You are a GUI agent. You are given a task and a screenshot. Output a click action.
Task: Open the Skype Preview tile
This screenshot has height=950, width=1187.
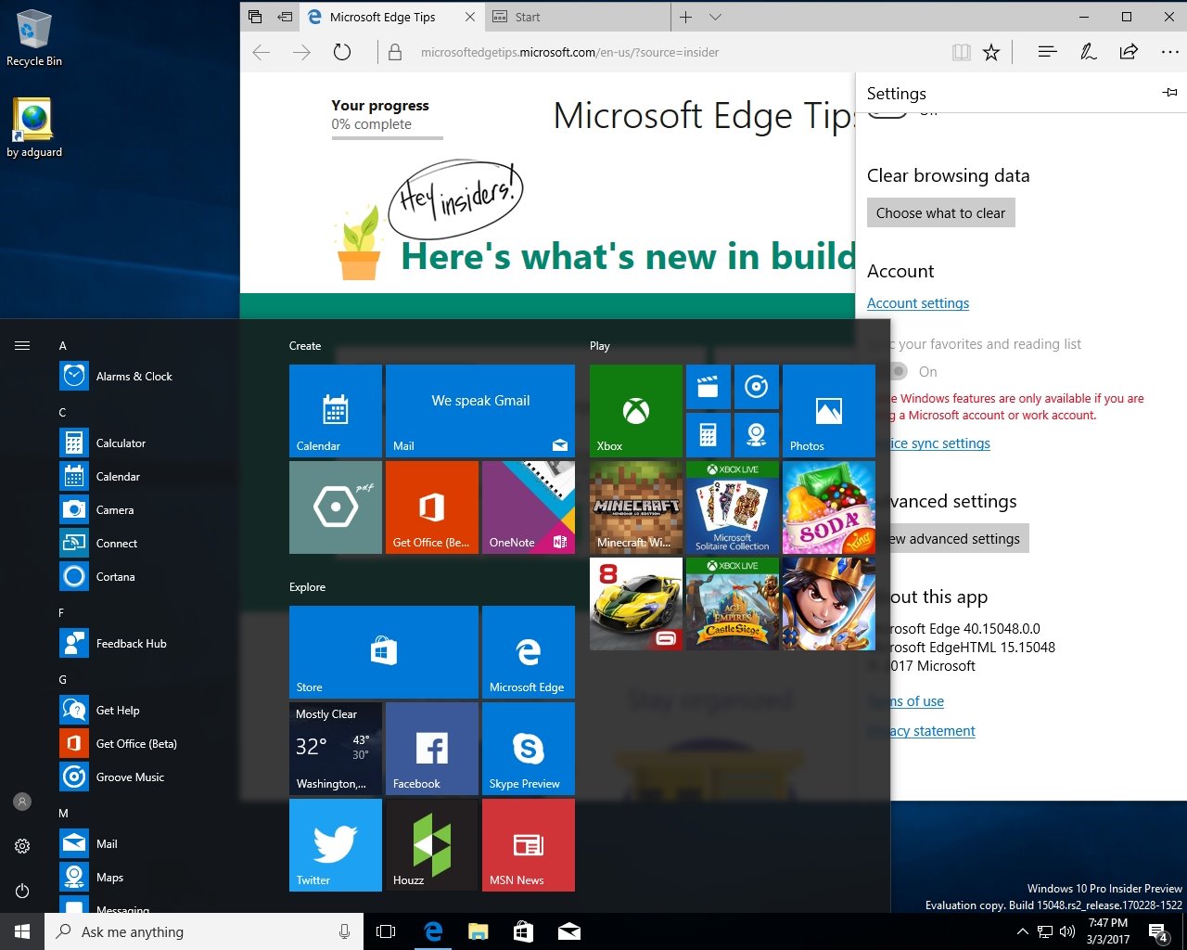[529, 749]
